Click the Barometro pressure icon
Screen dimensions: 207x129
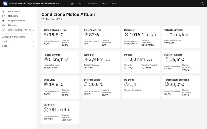(126, 34)
